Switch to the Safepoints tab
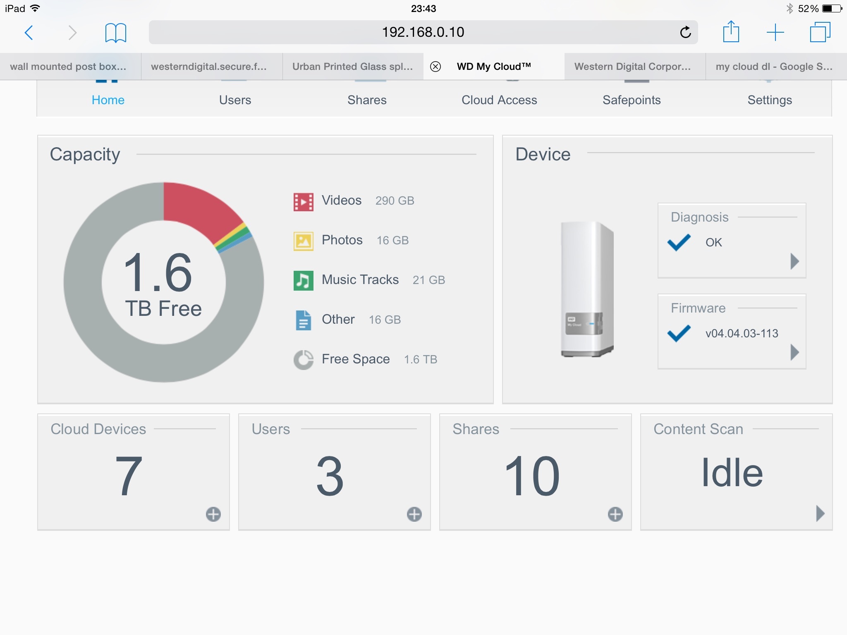Image resolution: width=847 pixels, height=635 pixels. (x=631, y=100)
